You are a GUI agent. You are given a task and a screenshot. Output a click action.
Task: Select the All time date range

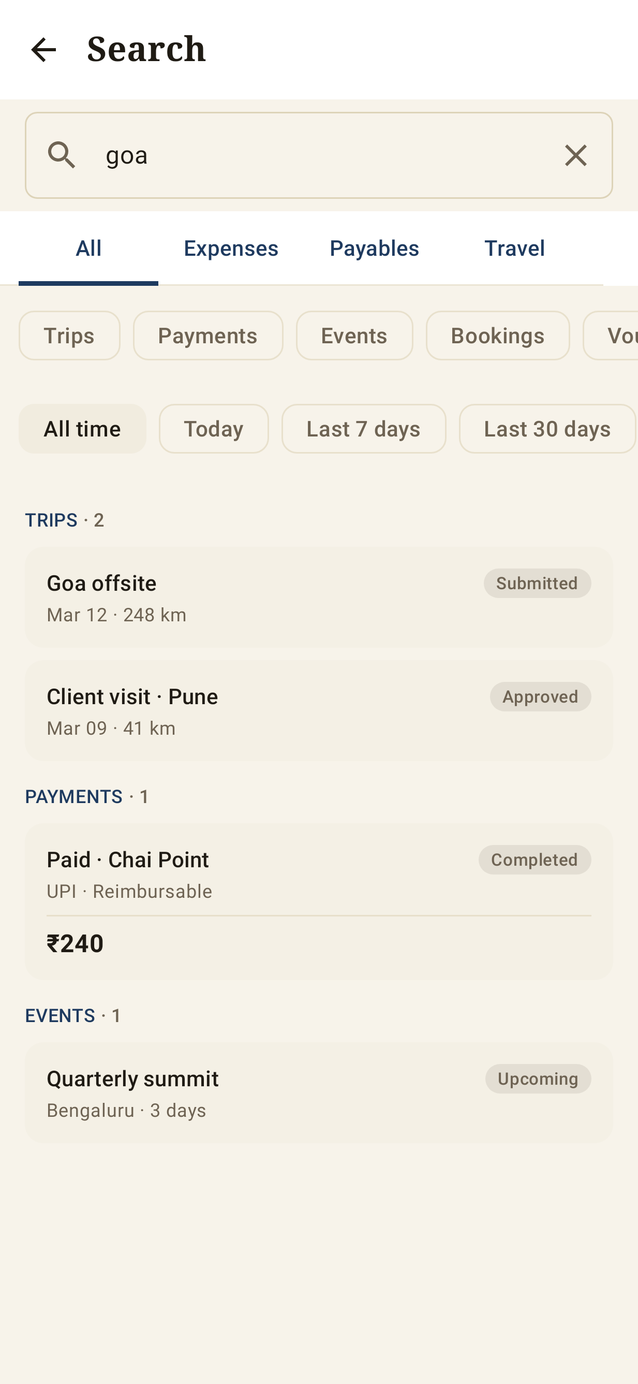(82, 429)
